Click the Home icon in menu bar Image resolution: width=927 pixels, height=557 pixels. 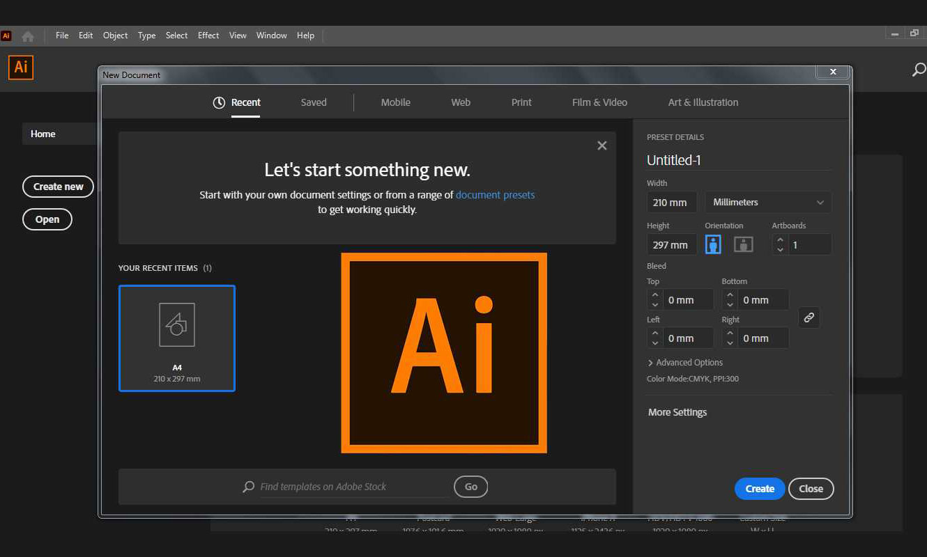[x=28, y=36]
